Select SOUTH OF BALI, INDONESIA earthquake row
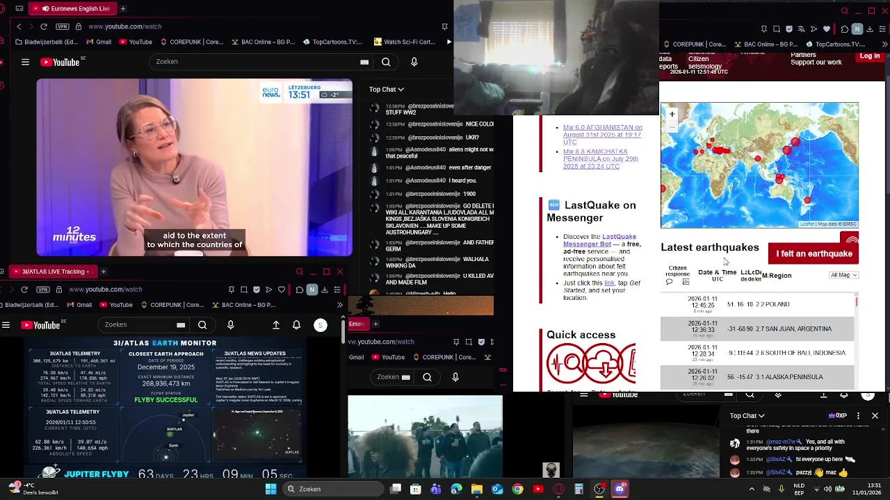The image size is (890, 500). pyautogui.click(x=757, y=353)
